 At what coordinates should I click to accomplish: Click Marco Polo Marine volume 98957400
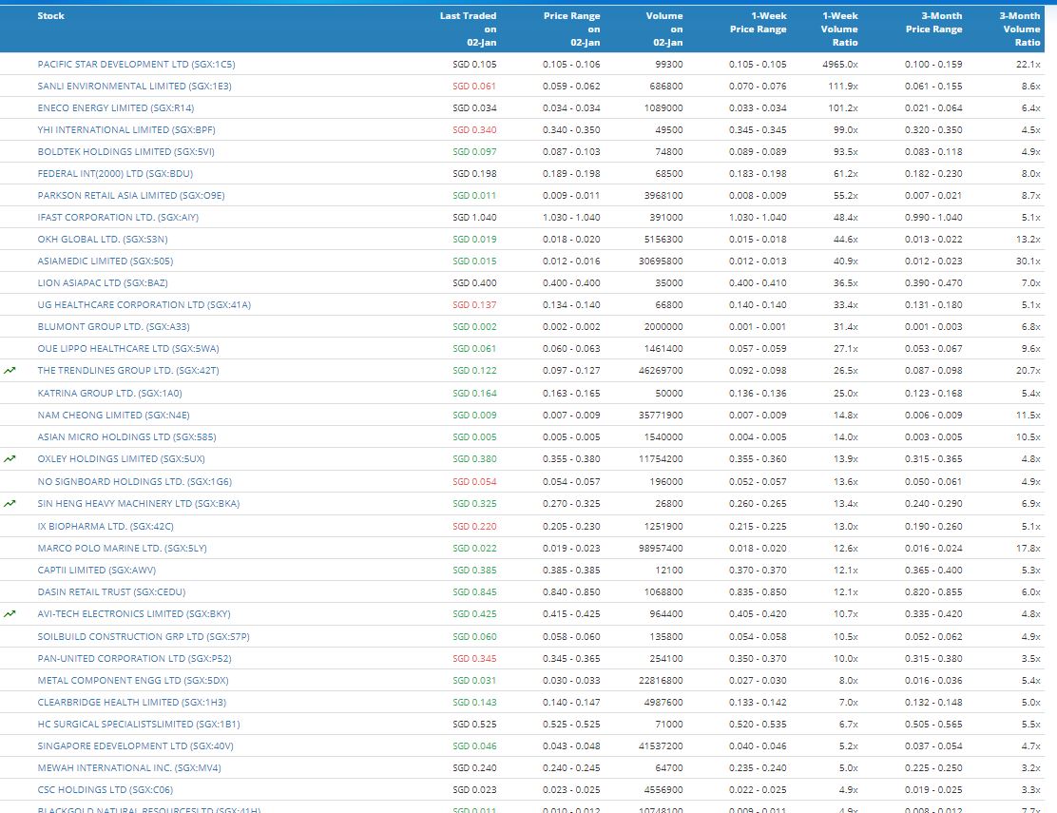(x=661, y=548)
